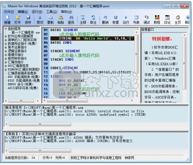
Task: Uncomment code using the 取注 icon
Action: [x=93, y=20]
